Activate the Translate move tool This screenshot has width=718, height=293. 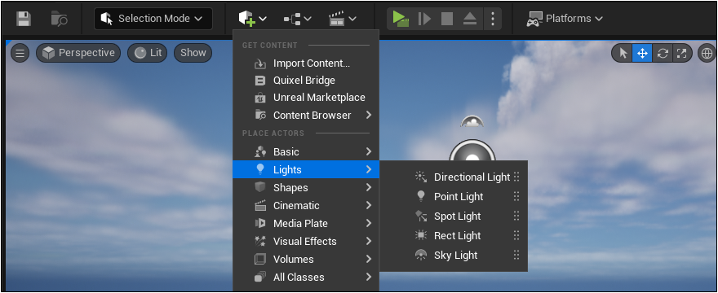[642, 54]
